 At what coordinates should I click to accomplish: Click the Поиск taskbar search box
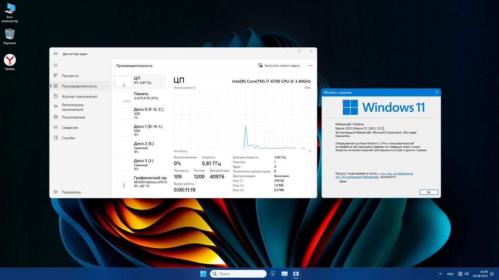point(238,274)
